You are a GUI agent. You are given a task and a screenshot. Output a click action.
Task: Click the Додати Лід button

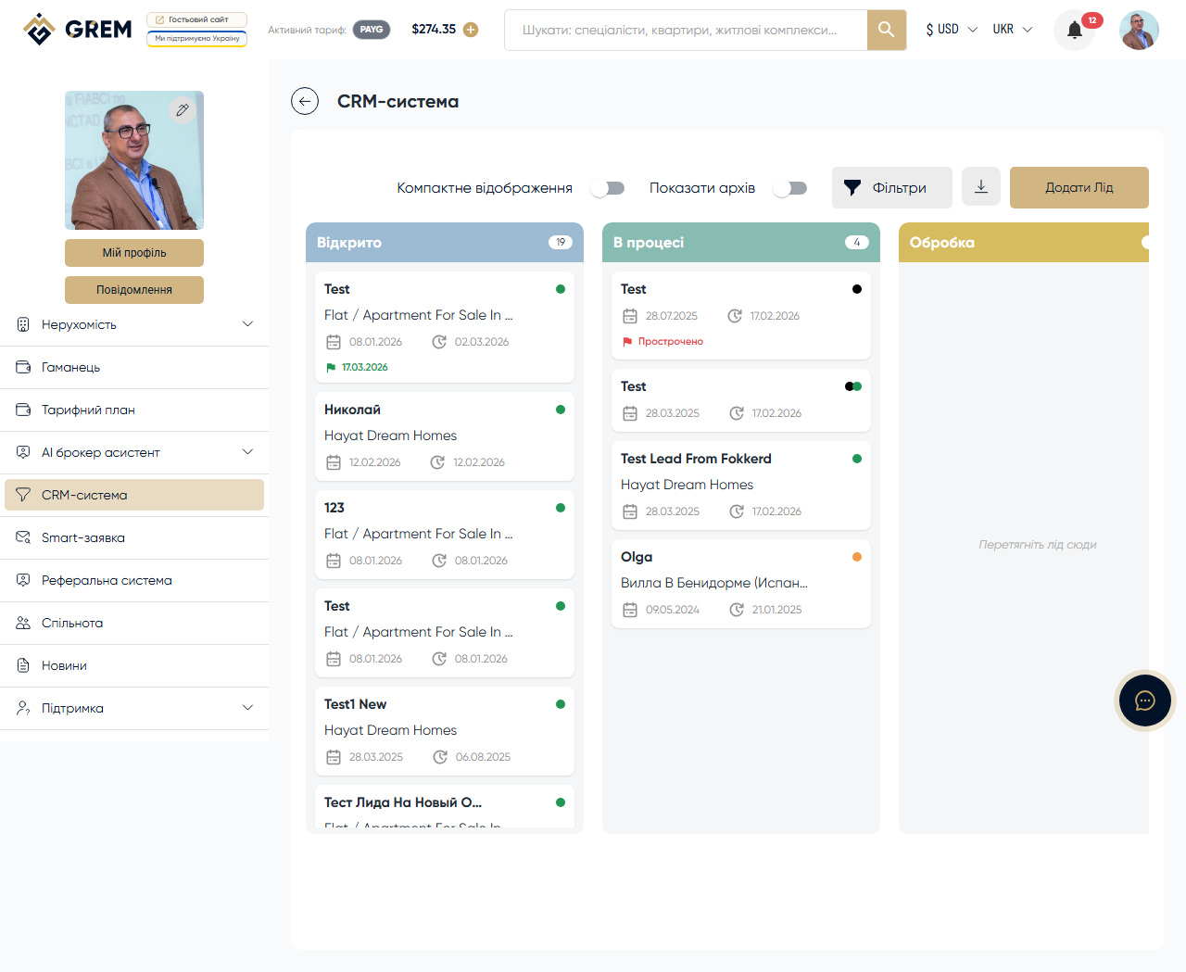point(1079,187)
